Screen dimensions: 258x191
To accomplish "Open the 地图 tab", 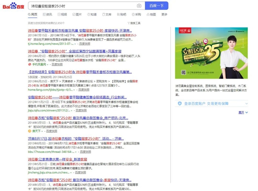I will [x=151, y=15].
